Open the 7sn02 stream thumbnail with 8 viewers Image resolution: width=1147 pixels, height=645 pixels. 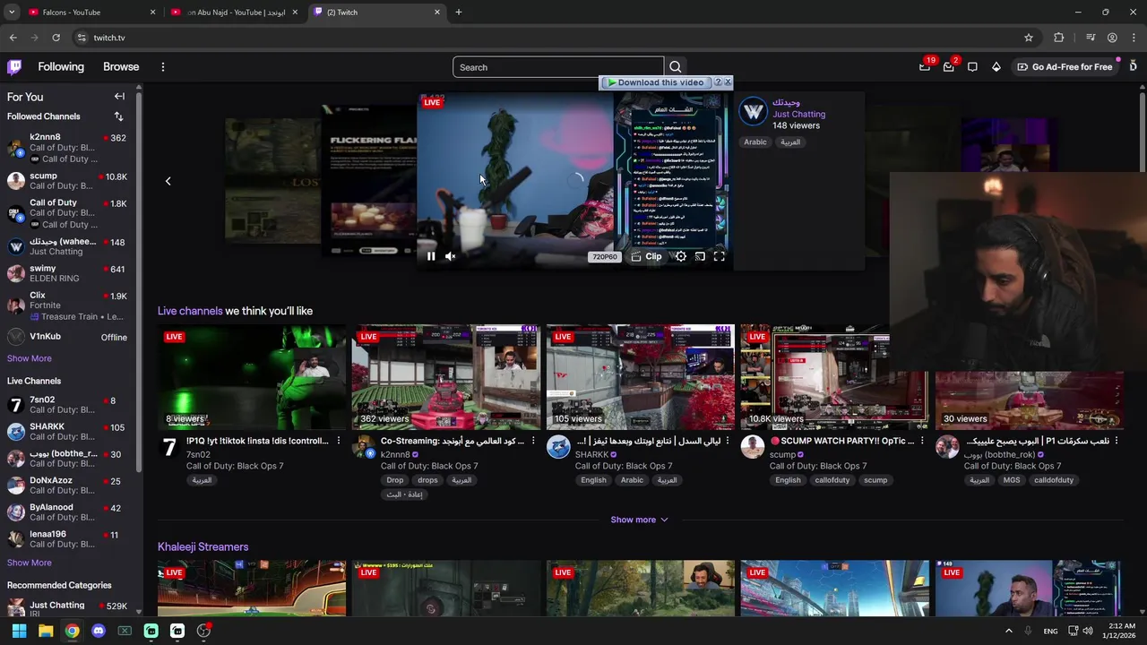252,377
